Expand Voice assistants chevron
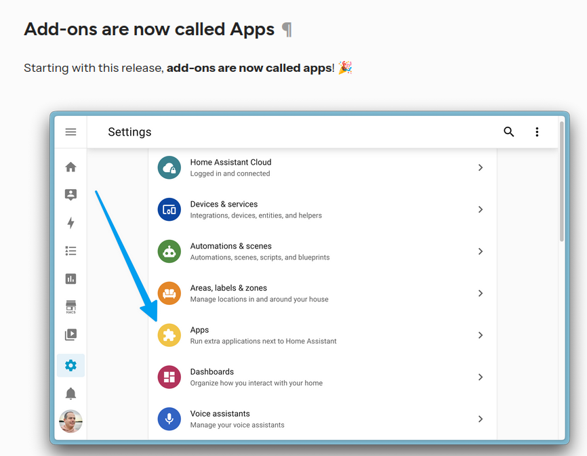The image size is (587, 456). 481,419
